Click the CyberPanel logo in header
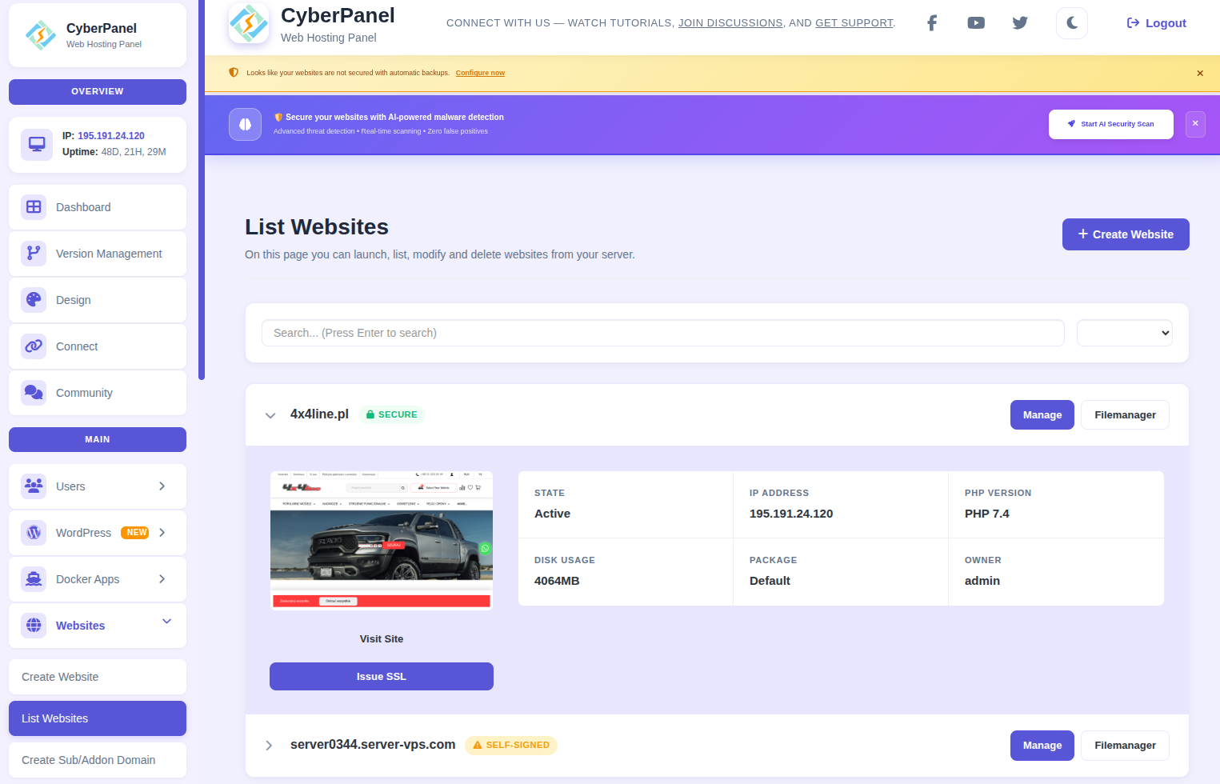This screenshot has width=1220, height=784. (x=249, y=23)
